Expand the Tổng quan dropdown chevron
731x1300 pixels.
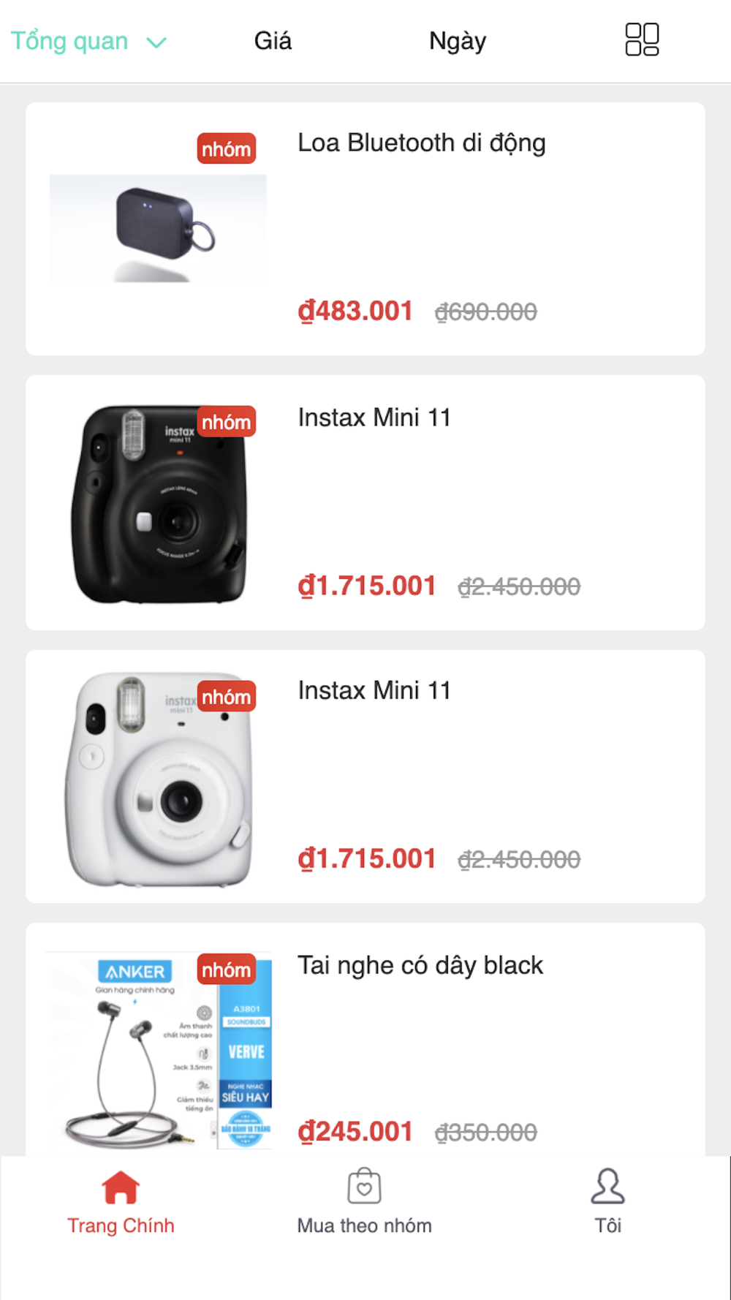click(156, 42)
